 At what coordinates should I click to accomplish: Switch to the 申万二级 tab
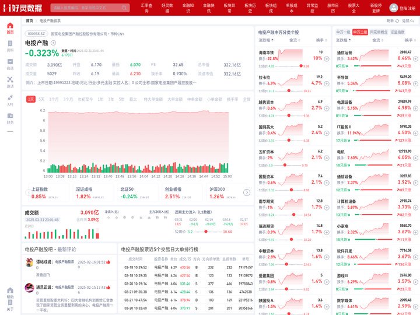(x=360, y=32)
